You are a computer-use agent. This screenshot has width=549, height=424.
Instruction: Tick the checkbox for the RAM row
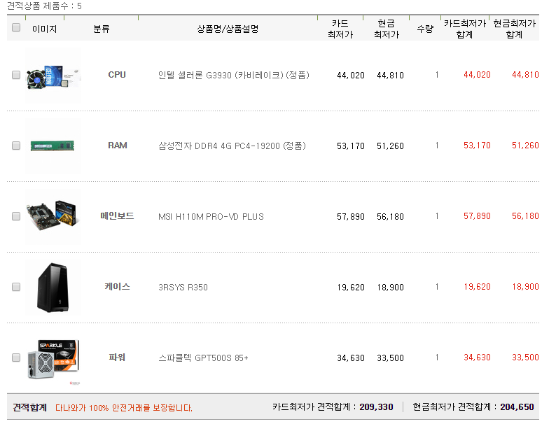[16, 146]
